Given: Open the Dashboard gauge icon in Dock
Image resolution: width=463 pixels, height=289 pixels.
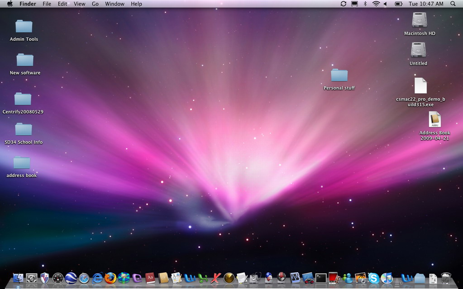Looking at the screenshot, I should [x=58, y=278].
